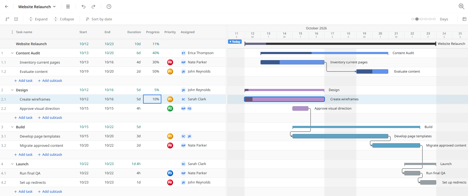Screen dimensions: 468x196
Task: Collapse the Content Audit group
Action: pyautogui.click(x=12, y=53)
